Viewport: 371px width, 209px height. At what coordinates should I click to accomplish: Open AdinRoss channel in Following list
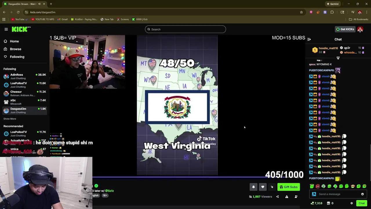click(x=25, y=76)
